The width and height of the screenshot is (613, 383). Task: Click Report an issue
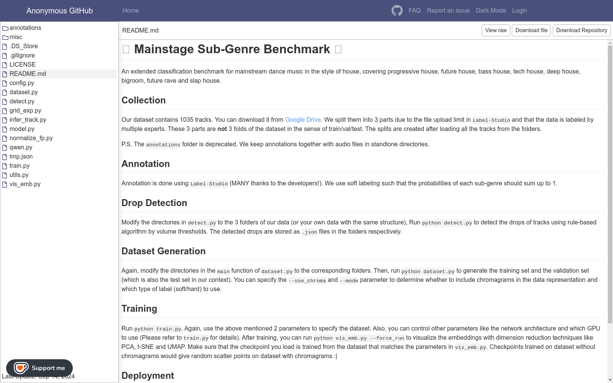(448, 11)
